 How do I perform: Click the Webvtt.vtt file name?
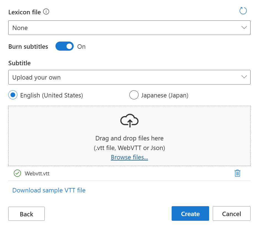click(x=37, y=173)
